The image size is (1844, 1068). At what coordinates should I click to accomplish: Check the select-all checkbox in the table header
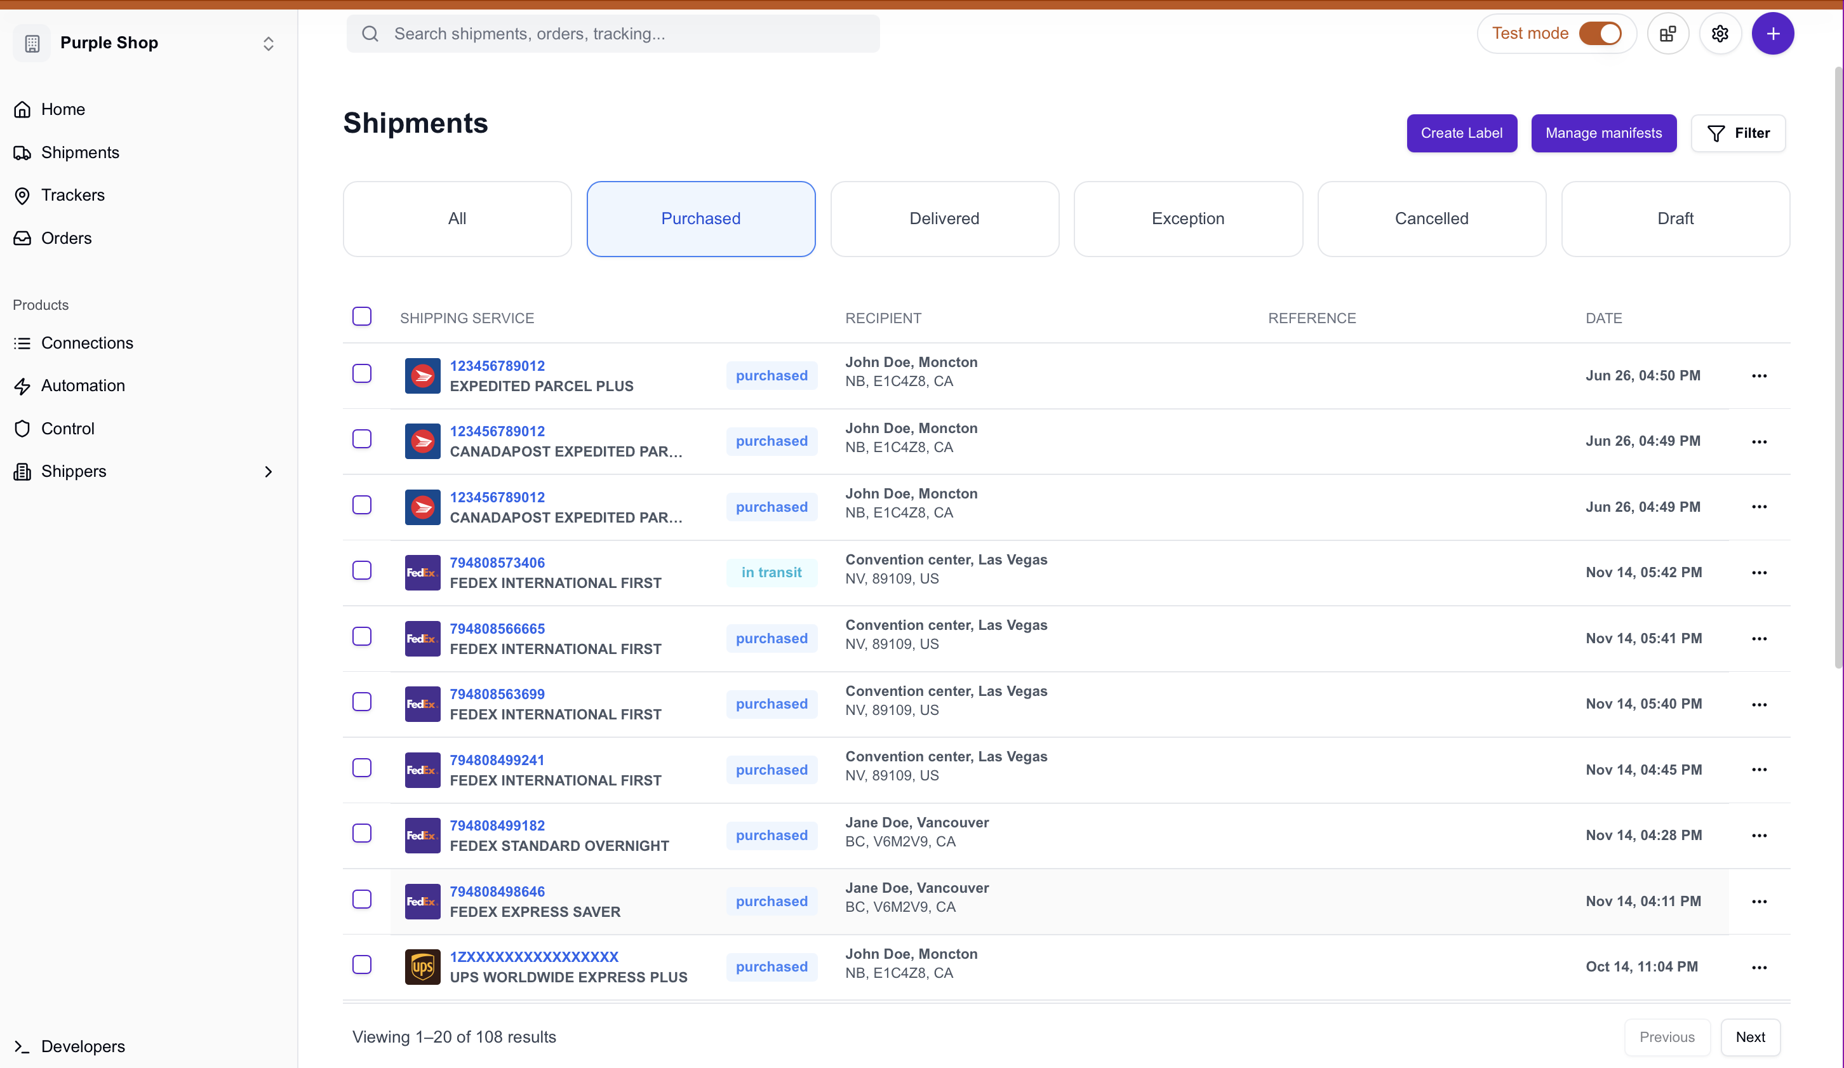(x=362, y=316)
